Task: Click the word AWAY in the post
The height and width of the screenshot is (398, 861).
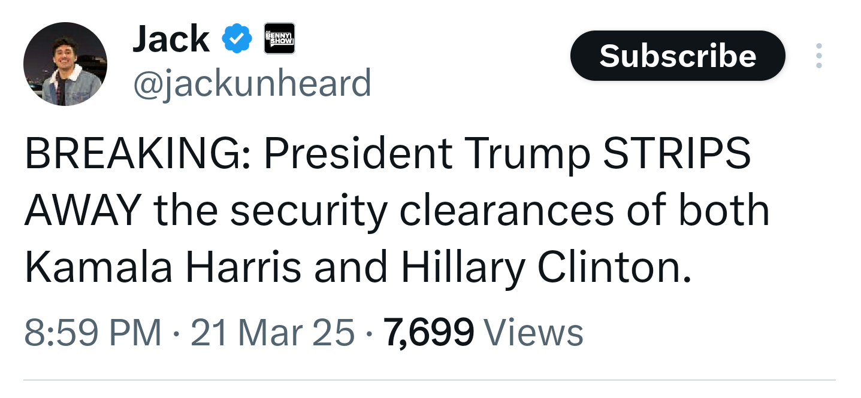Action: pos(83,211)
